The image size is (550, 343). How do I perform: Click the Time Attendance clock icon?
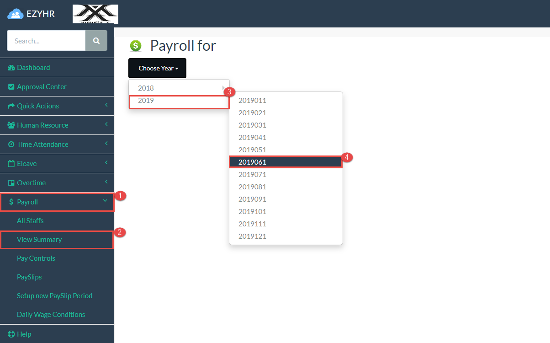pos(11,145)
